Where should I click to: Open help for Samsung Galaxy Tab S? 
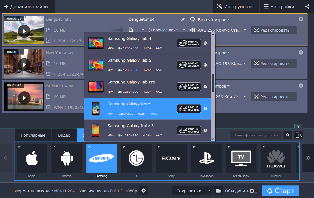pos(205,65)
